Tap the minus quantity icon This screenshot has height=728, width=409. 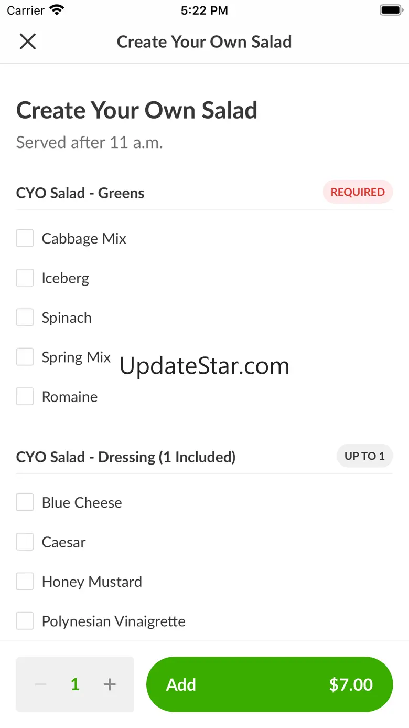41,684
